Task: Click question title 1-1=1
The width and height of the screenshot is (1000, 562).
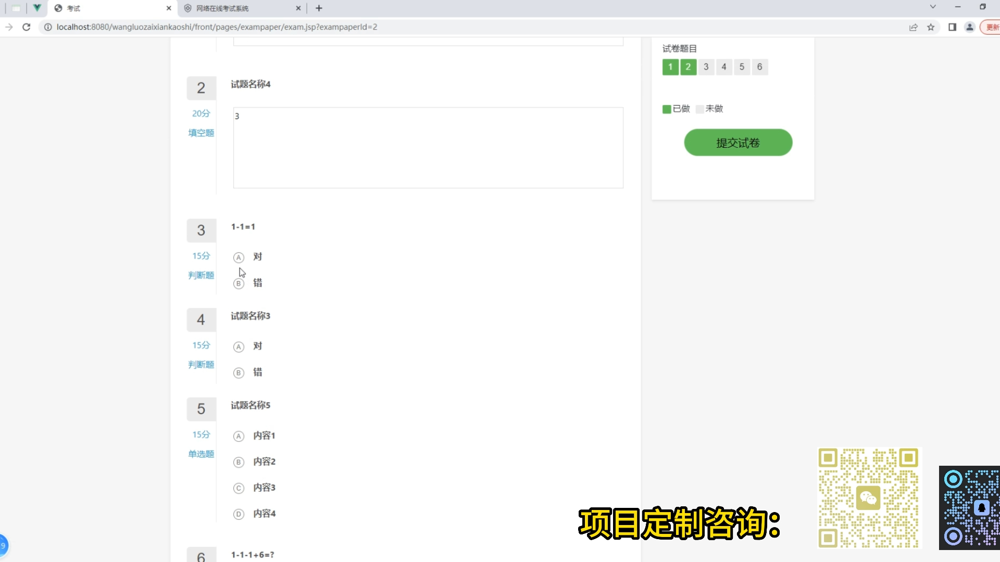Action: 243,227
